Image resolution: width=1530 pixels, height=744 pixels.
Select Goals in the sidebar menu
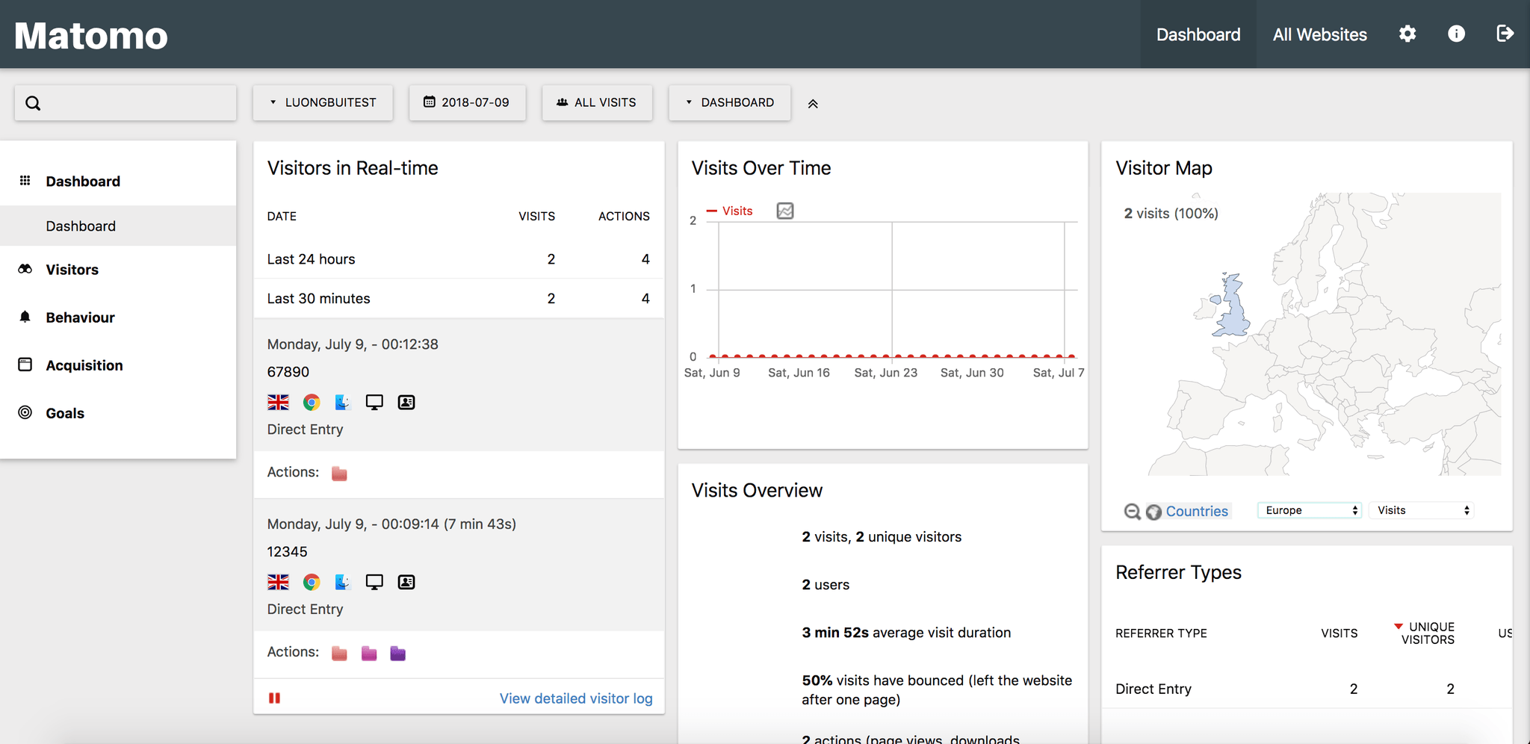[64, 412]
